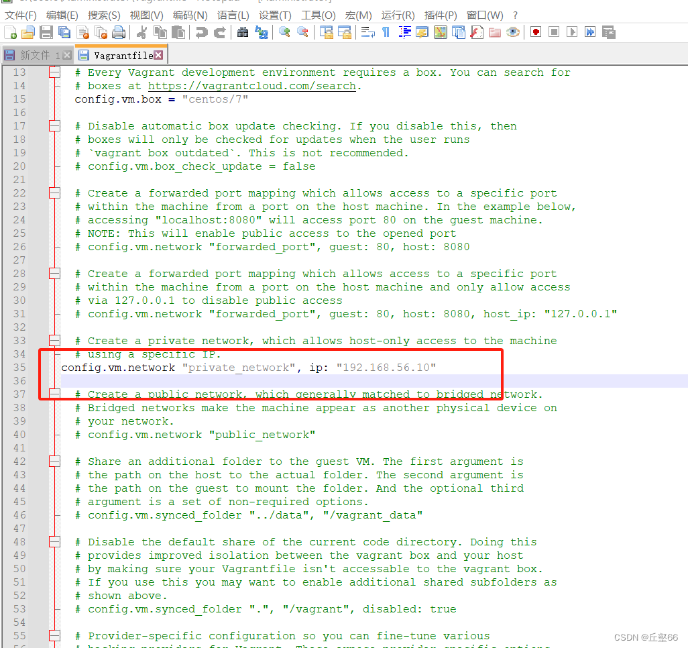
Task: Click the "centos/7" string on line 15
Action: 215,99
